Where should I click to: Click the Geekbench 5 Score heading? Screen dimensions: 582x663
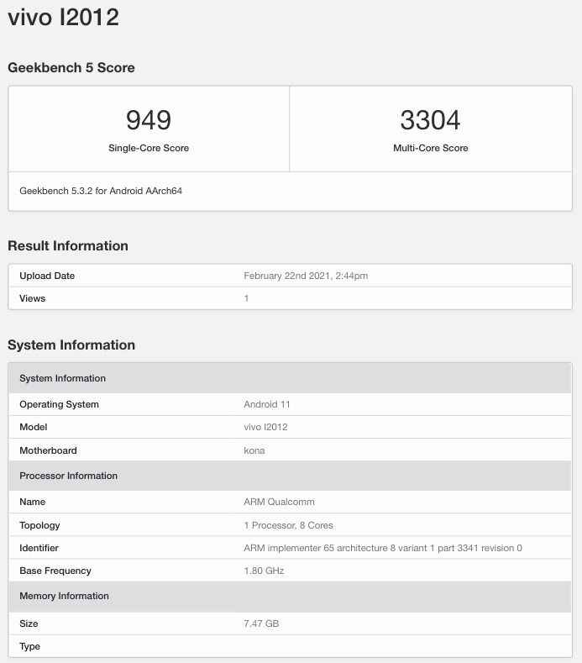tap(71, 68)
